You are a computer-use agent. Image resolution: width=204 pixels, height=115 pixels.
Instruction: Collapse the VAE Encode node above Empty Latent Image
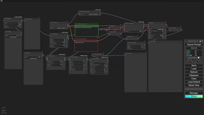tap(127, 37)
